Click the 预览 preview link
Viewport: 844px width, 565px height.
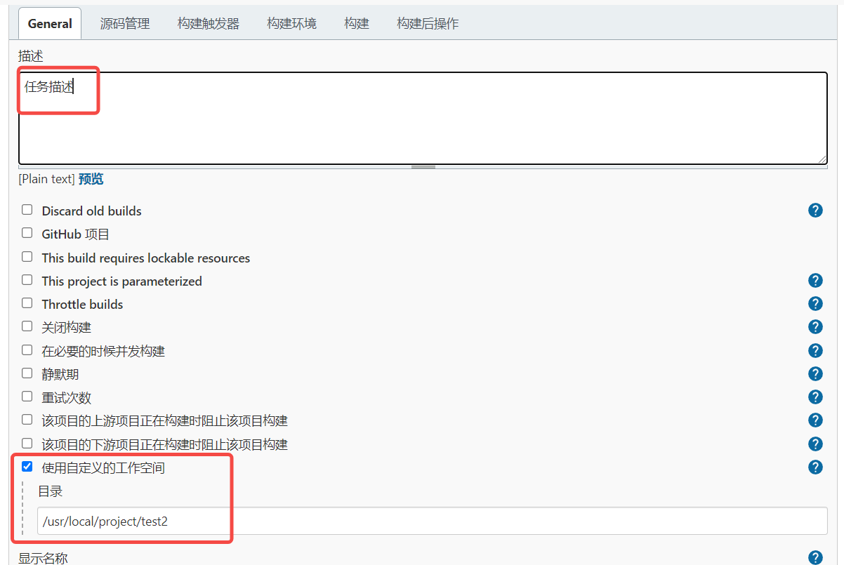pyautogui.click(x=91, y=179)
